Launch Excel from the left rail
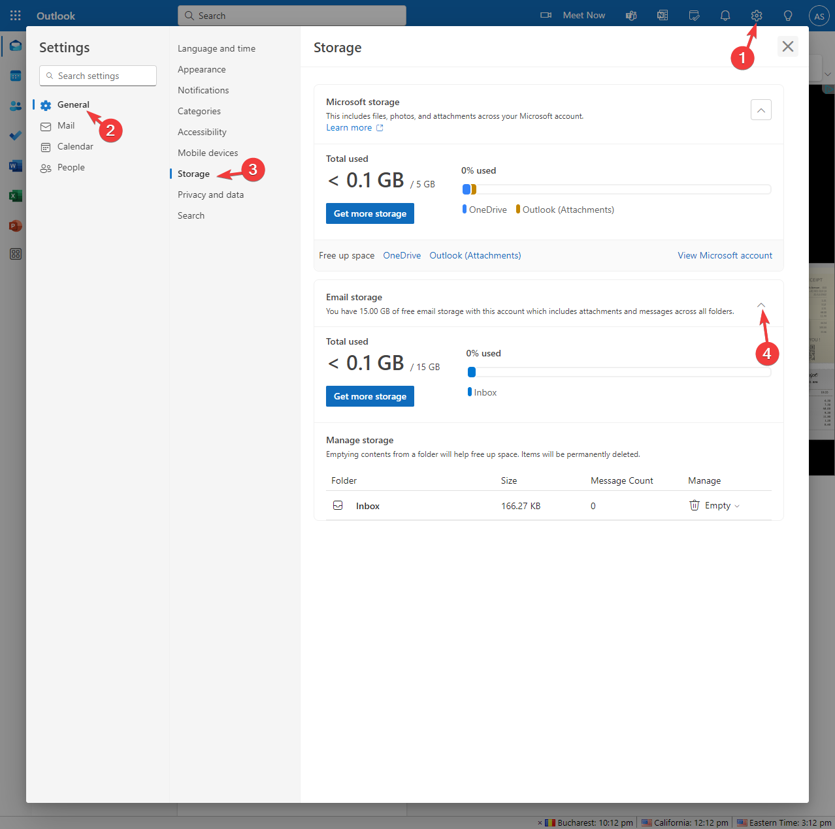 pos(15,195)
